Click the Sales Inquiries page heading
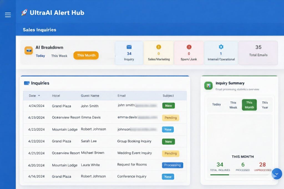 tap(39, 30)
